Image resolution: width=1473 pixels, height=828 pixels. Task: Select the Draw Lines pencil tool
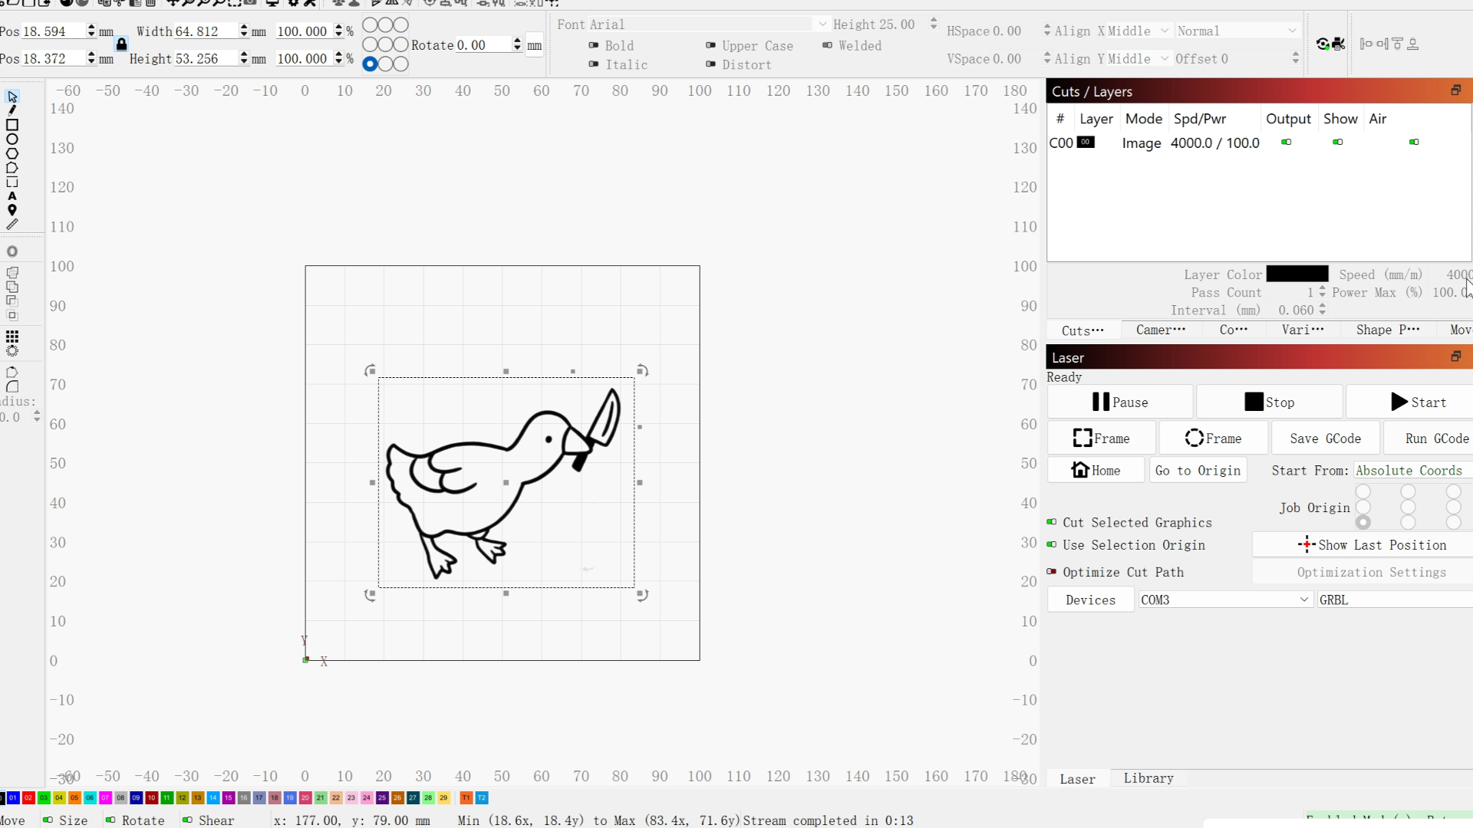coord(12,110)
